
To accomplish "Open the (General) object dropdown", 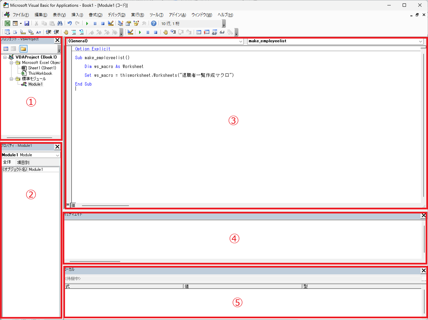I will click(240, 41).
